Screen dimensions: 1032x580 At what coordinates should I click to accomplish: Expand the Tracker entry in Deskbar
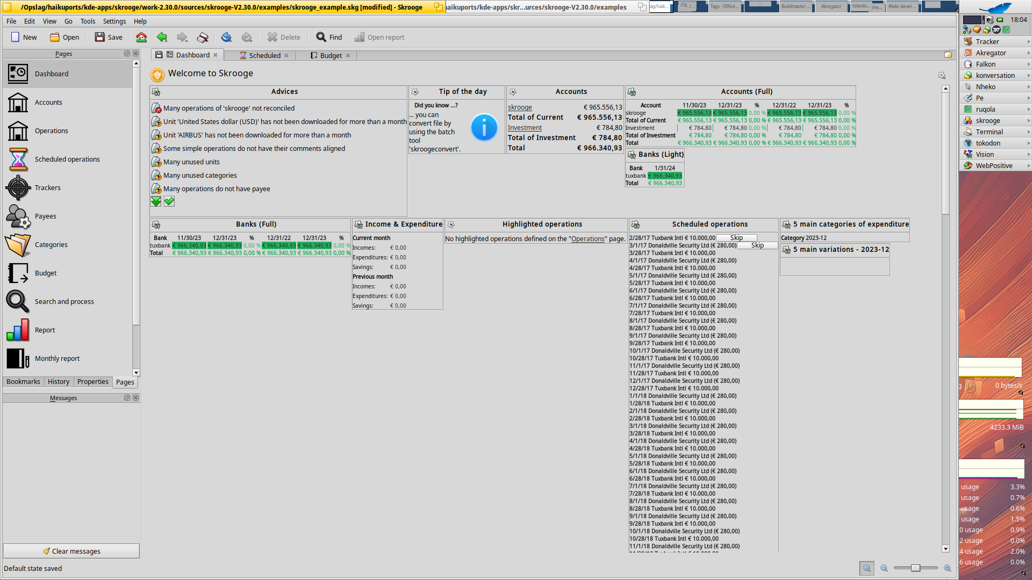(x=1028, y=42)
